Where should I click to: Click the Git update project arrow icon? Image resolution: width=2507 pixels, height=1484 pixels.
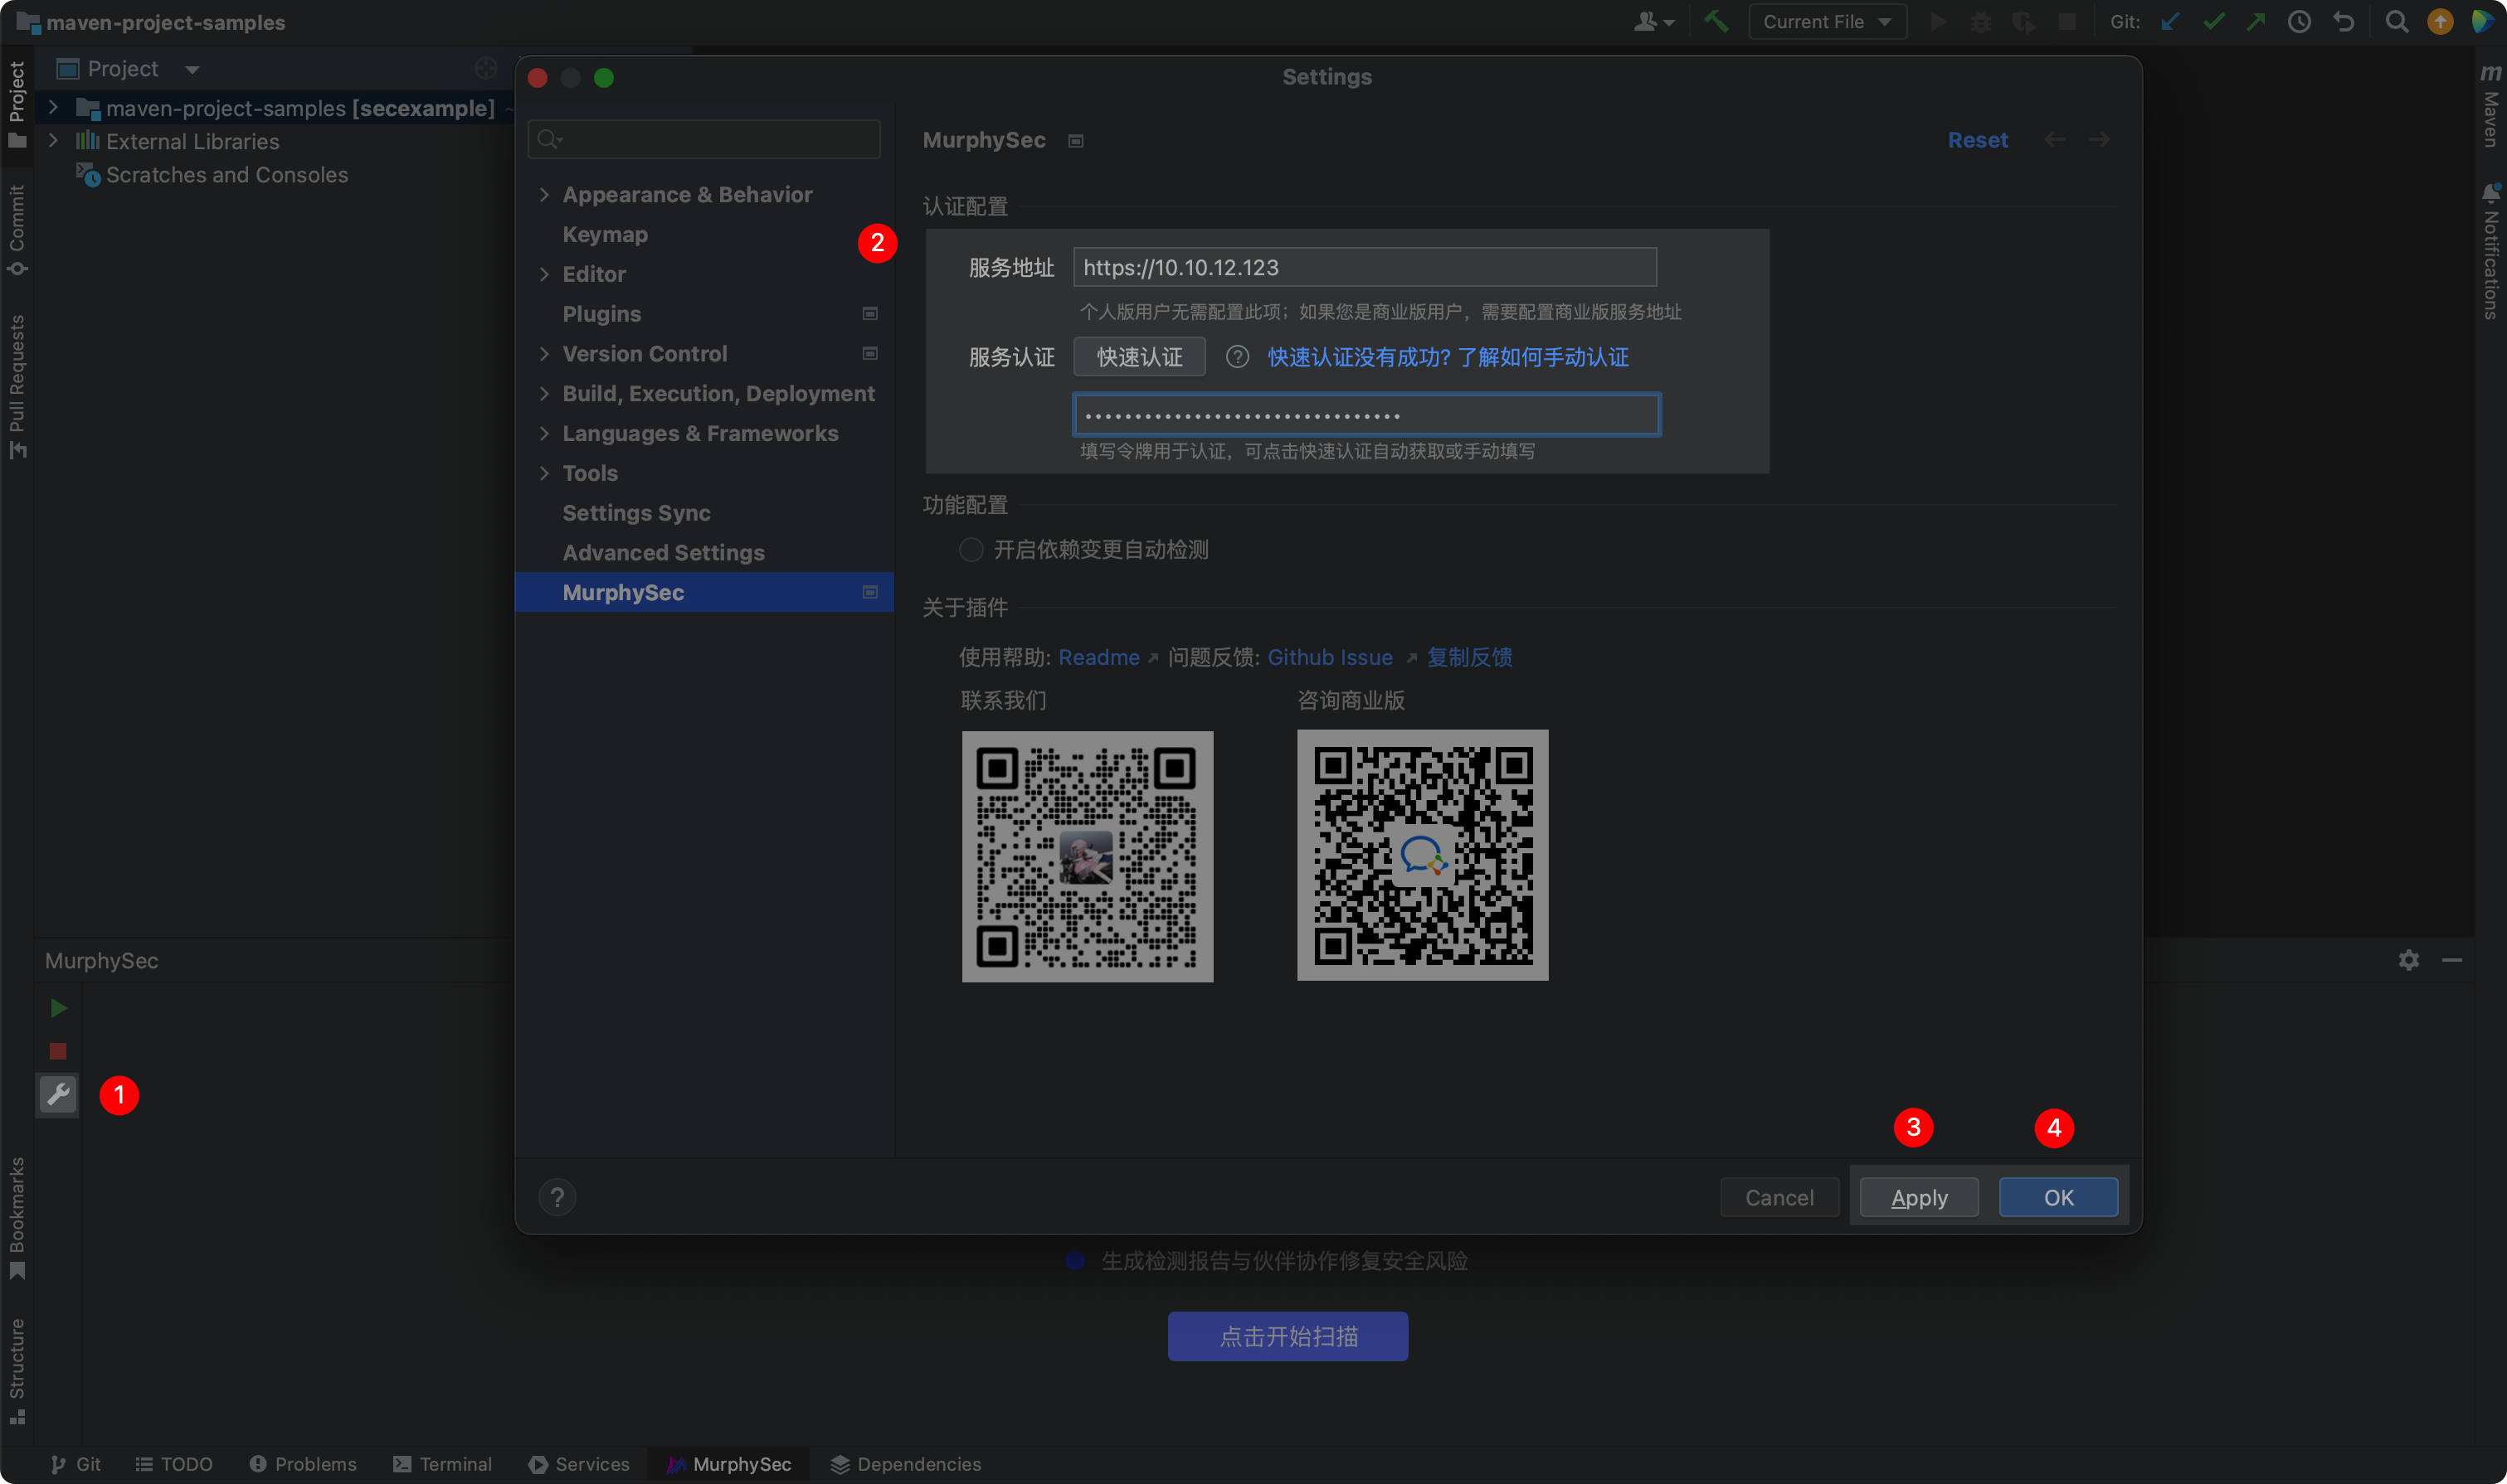click(2170, 22)
